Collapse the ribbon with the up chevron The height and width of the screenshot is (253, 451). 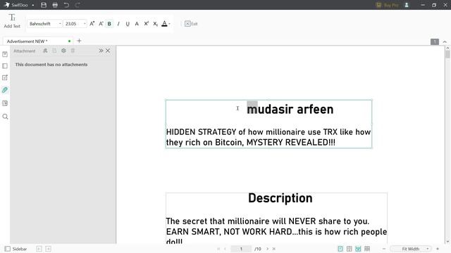[445, 42]
